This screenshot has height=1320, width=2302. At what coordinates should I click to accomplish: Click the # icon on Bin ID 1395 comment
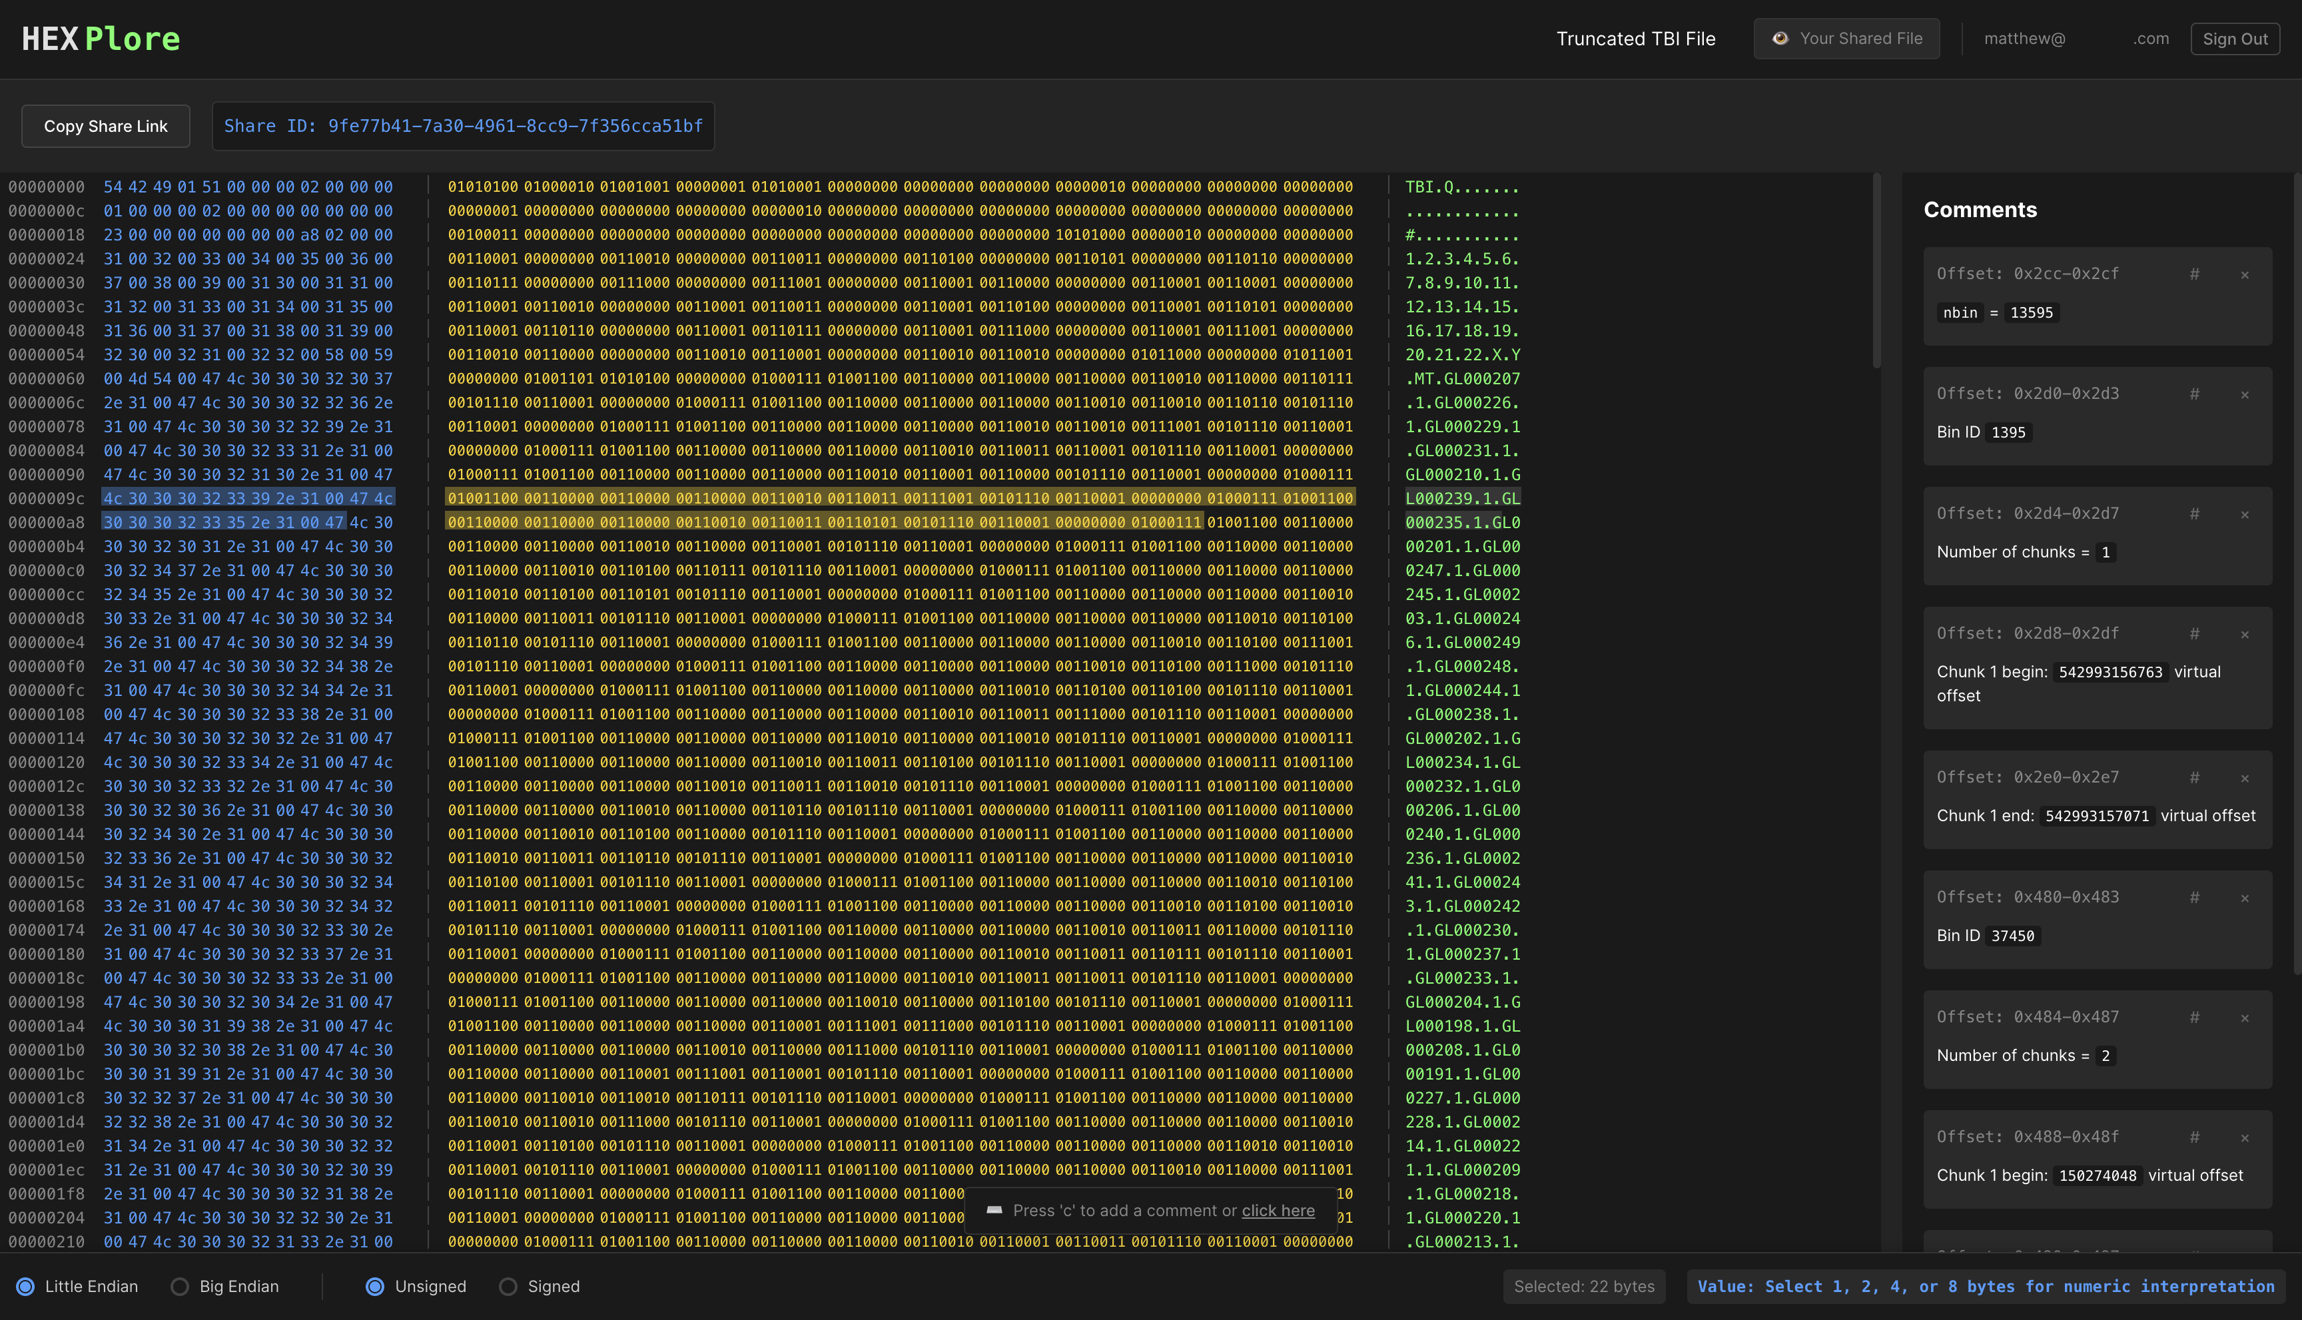click(x=2194, y=394)
